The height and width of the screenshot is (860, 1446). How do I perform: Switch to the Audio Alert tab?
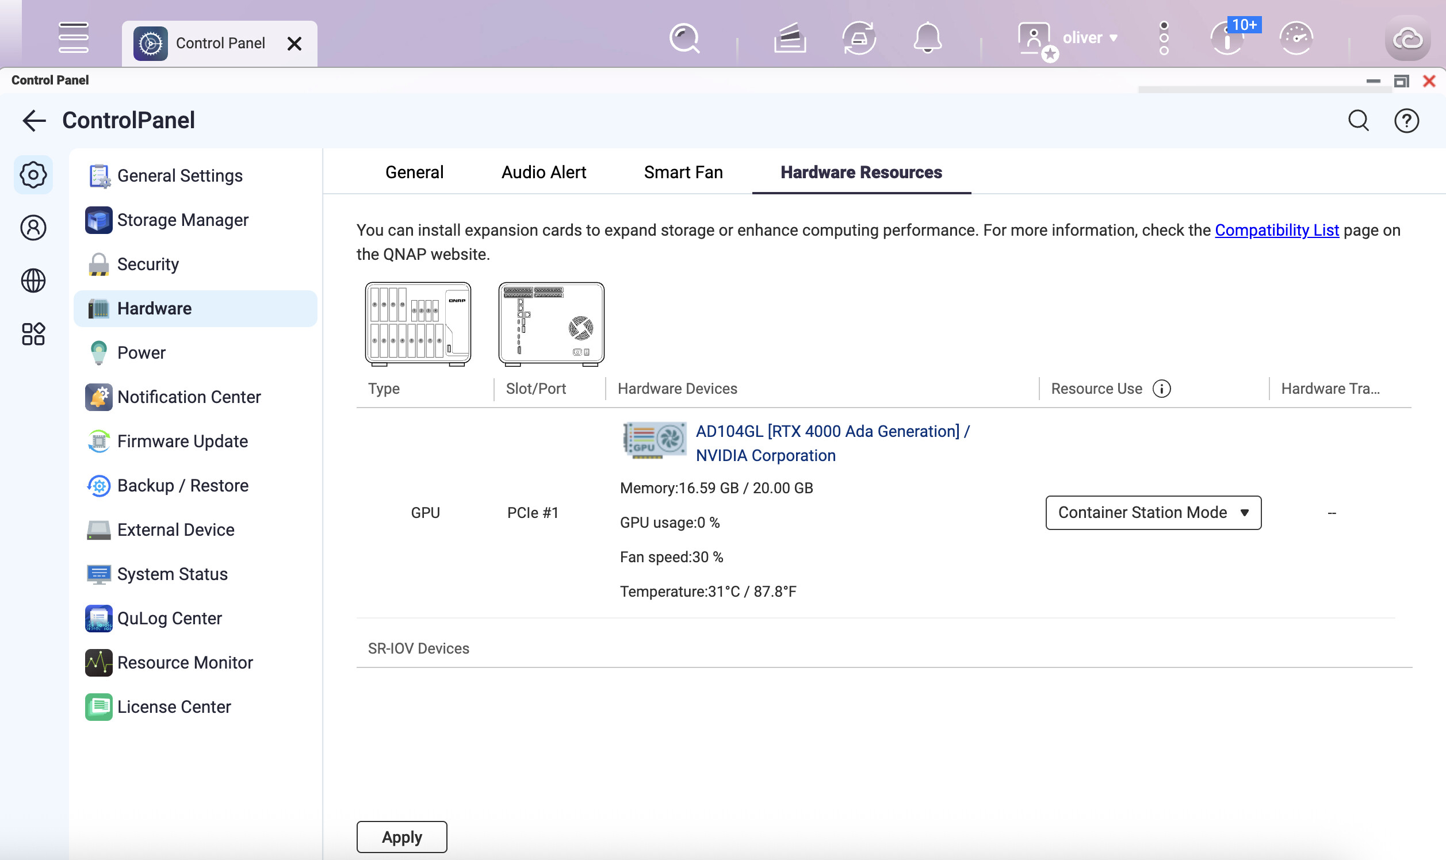[x=544, y=172]
